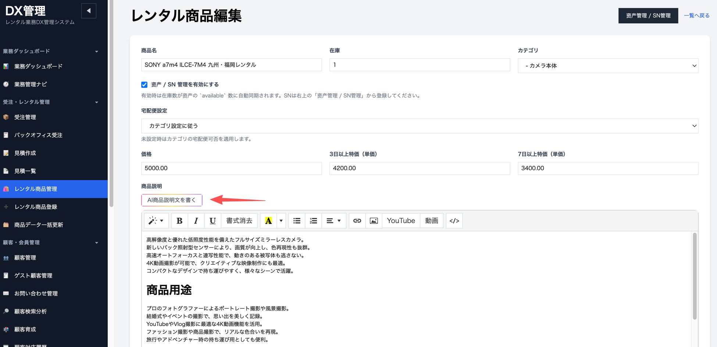Click the 3日以上特価 input field
The image size is (717, 347).
[x=420, y=168]
